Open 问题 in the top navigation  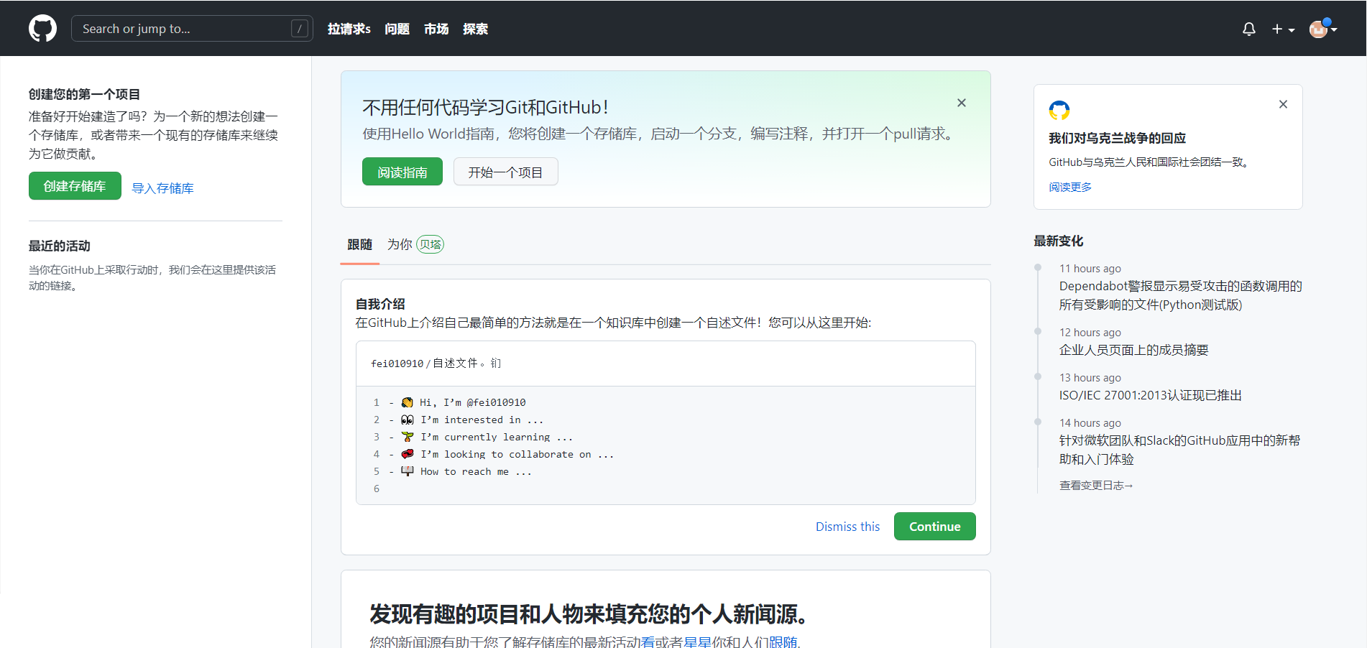pyautogui.click(x=397, y=29)
